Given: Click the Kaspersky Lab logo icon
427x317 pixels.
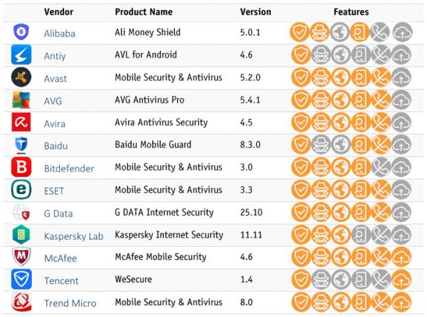Looking at the screenshot, I should click(21, 235).
